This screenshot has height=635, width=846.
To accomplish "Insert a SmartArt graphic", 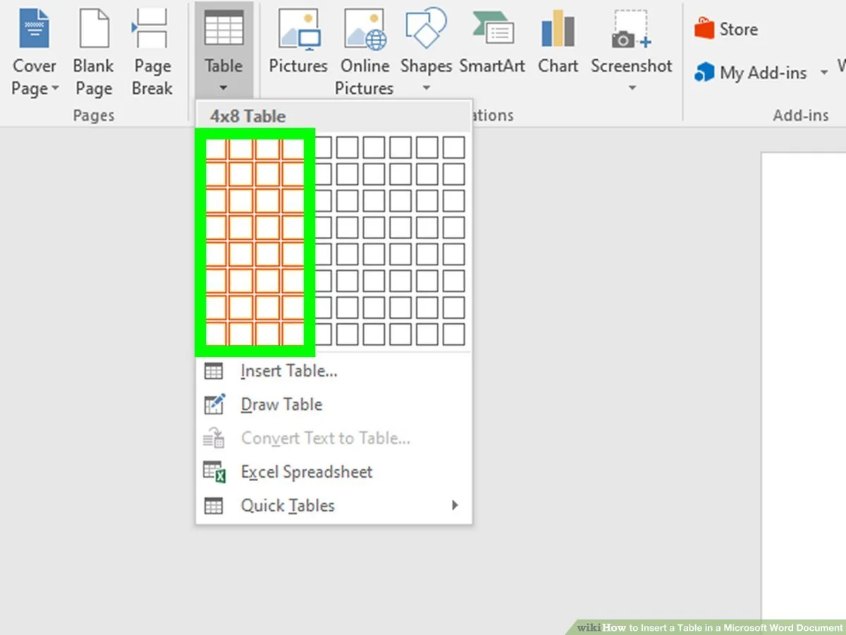I will coord(492,42).
